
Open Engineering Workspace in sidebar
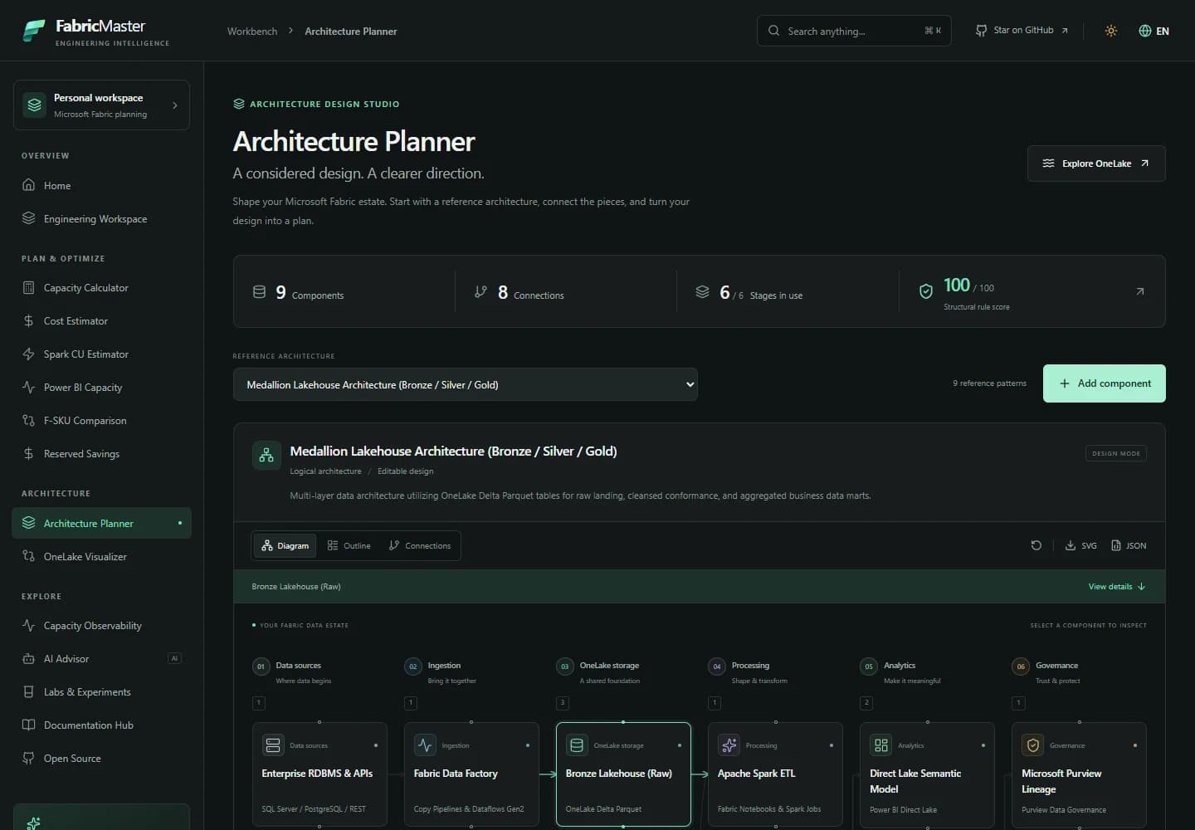(101, 218)
